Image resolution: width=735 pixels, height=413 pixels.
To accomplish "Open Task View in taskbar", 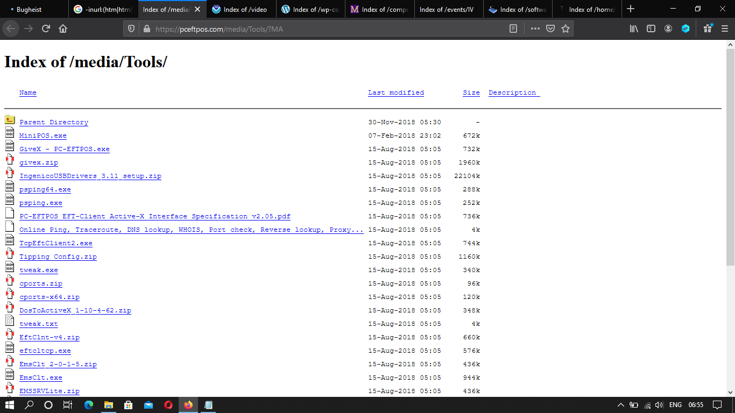I will pos(68,405).
